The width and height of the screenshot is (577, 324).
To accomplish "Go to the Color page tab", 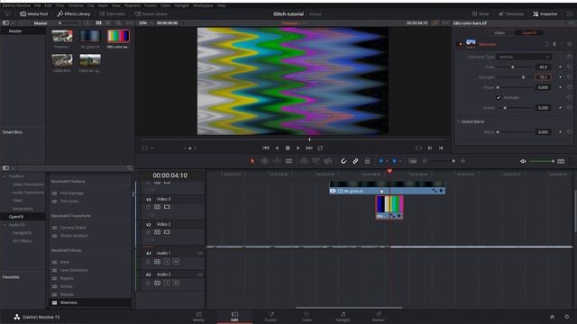I will pyautogui.click(x=307, y=317).
